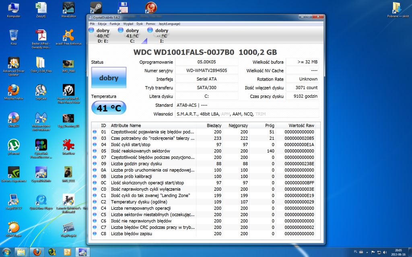Screen dimensions: 412x257
Task: Open the Windows Start menu
Action: point(6,252)
